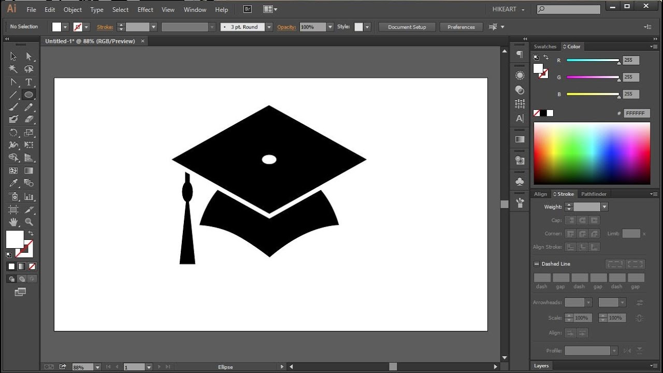Select the Selection tool (black arrow)
Viewport: 663px width, 373px height.
[x=13, y=56]
